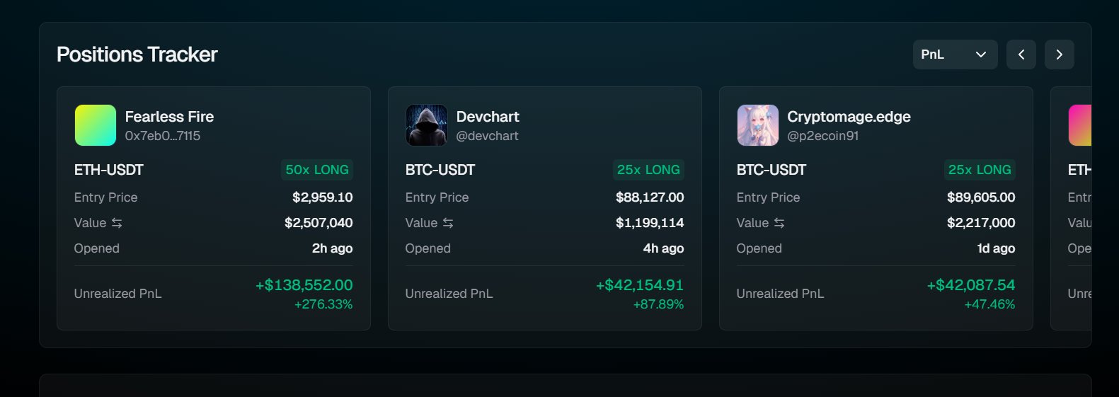Click the @devchart handle
Viewport: 1119px width, 397px height.
coord(487,136)
